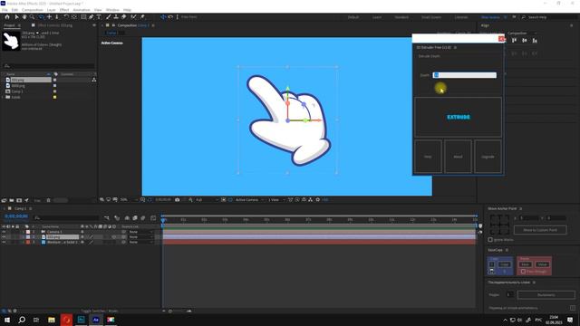The height and width of the screenshot is (326, 580).
Task: Click the EXTRUDE button
Action: click(458, 117)
